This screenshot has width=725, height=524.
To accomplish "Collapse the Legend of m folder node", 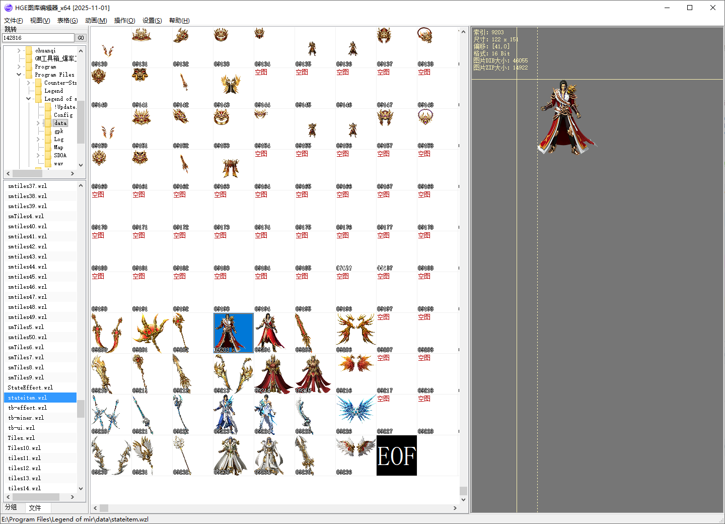I will (28, 99).
